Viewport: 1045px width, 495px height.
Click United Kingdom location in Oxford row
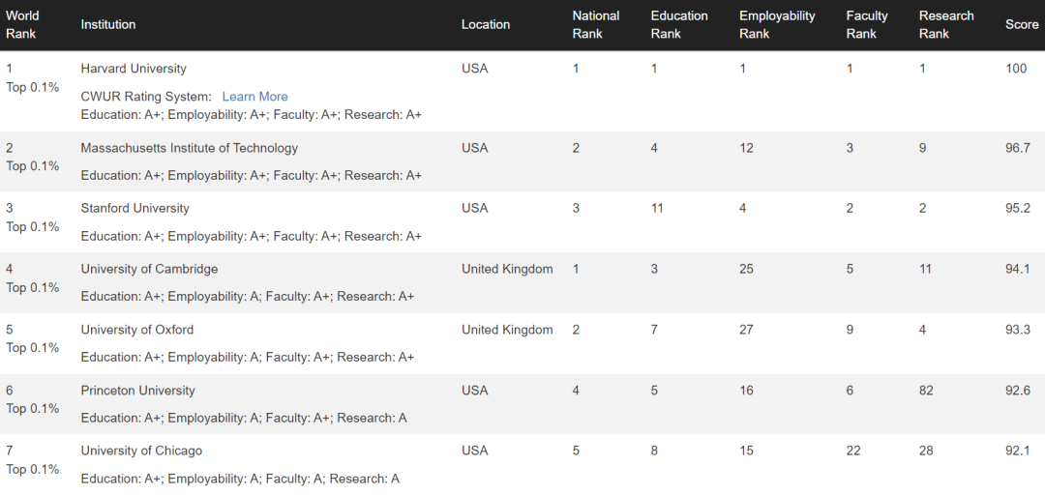point(507,330)
